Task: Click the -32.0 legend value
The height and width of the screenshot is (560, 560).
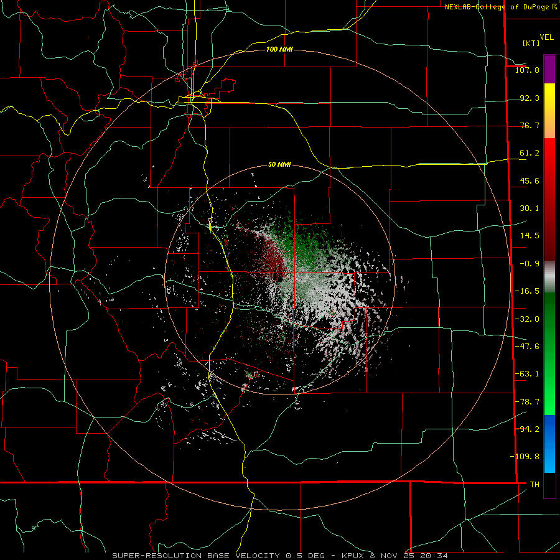Action: (527, 319)
